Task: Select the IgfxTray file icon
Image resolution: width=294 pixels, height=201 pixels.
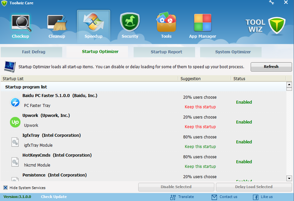Action: pos(15,142)
